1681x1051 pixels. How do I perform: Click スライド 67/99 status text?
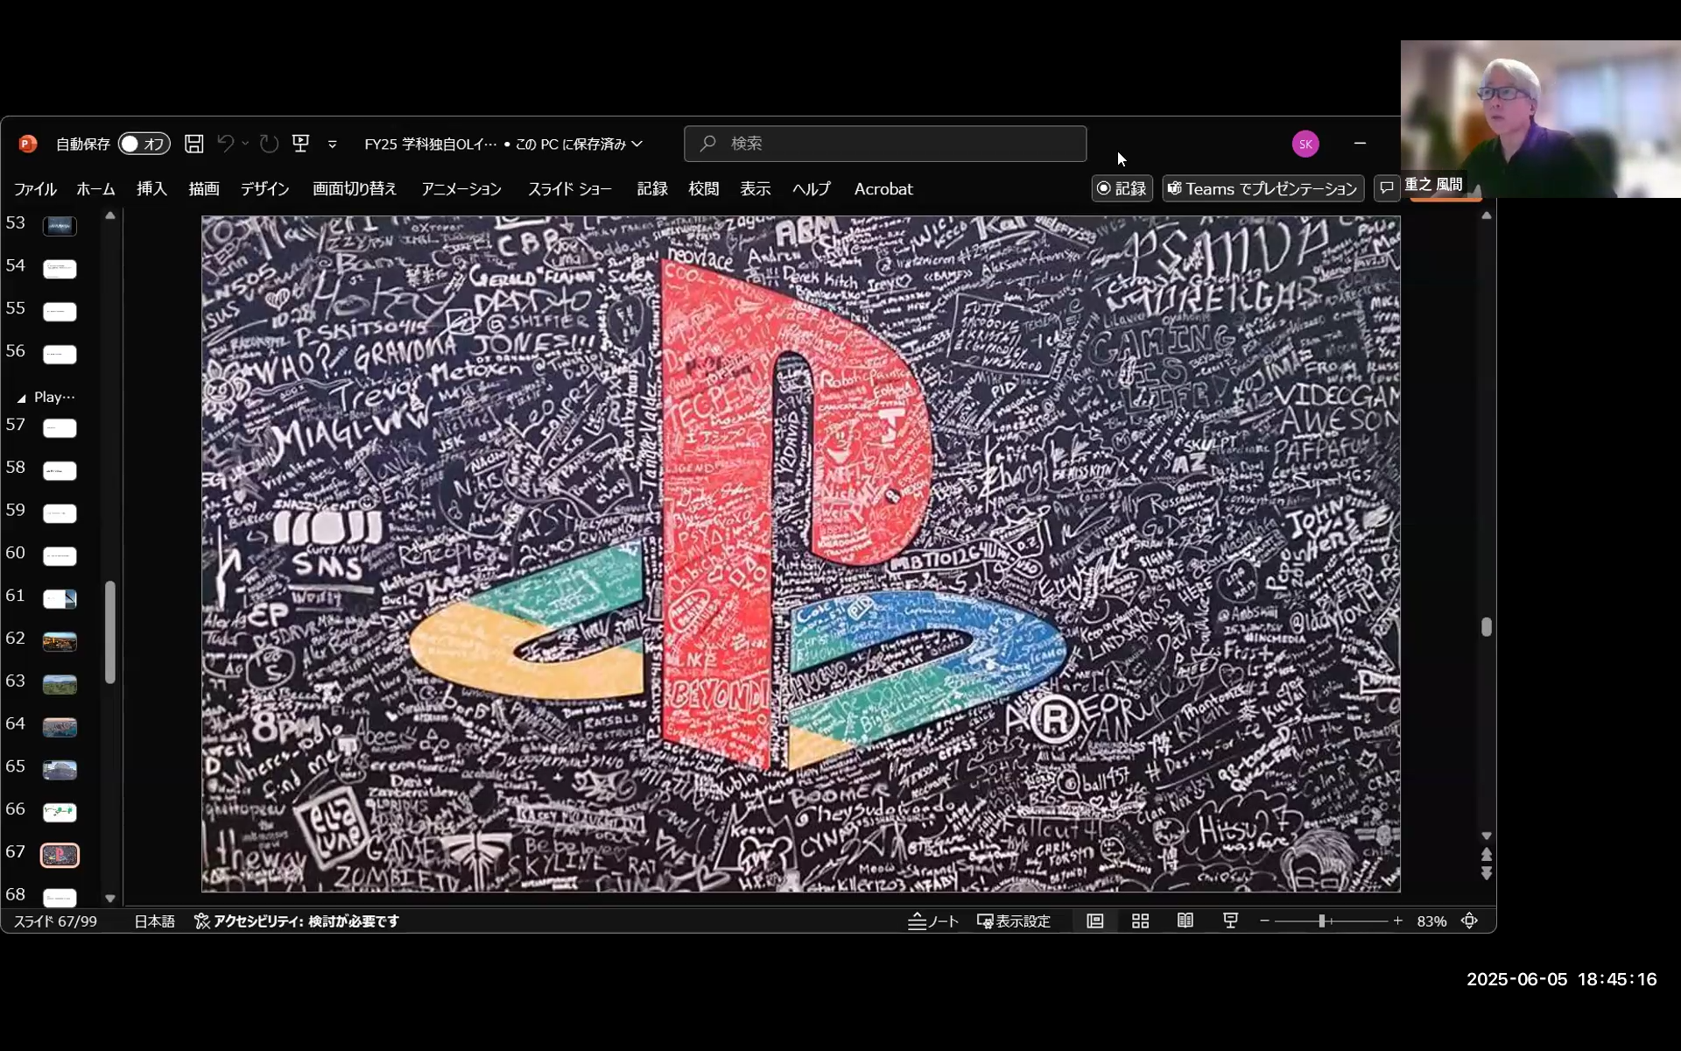pyautogui.click(x=54, y=921)
